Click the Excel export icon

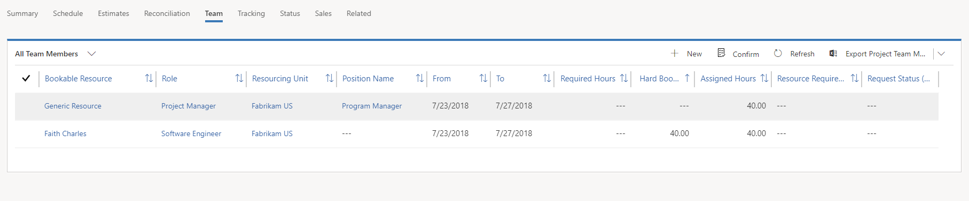[x=833, y=53]
